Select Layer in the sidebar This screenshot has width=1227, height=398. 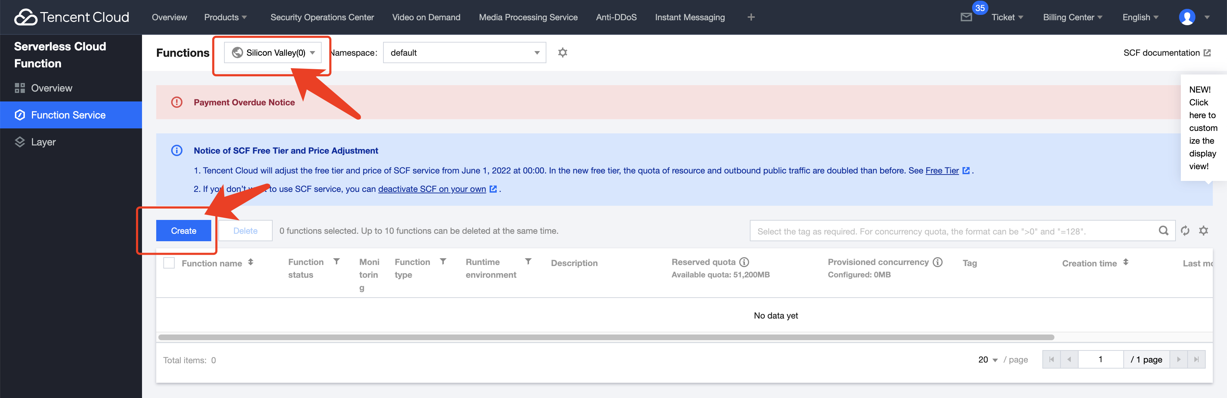71,142
